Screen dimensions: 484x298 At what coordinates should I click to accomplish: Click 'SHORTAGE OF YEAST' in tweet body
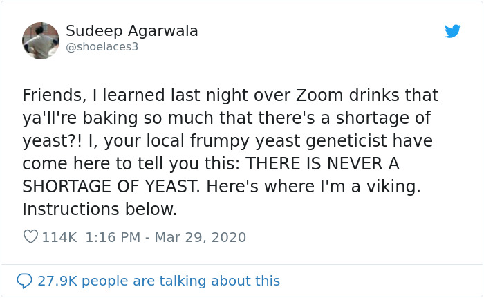(118, 187)
